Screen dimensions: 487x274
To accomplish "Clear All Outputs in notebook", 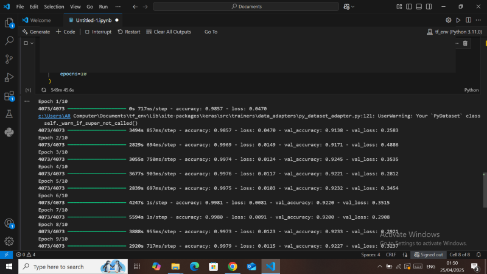I will pos(169,32).
